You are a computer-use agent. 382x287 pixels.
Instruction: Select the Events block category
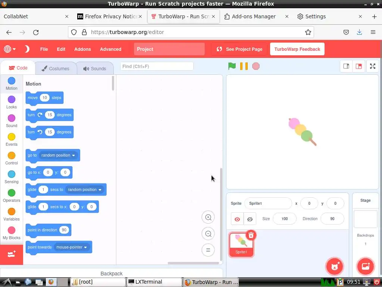pos(12,140)
